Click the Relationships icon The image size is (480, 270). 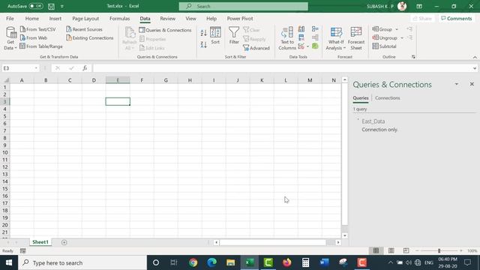click(315, 37)
